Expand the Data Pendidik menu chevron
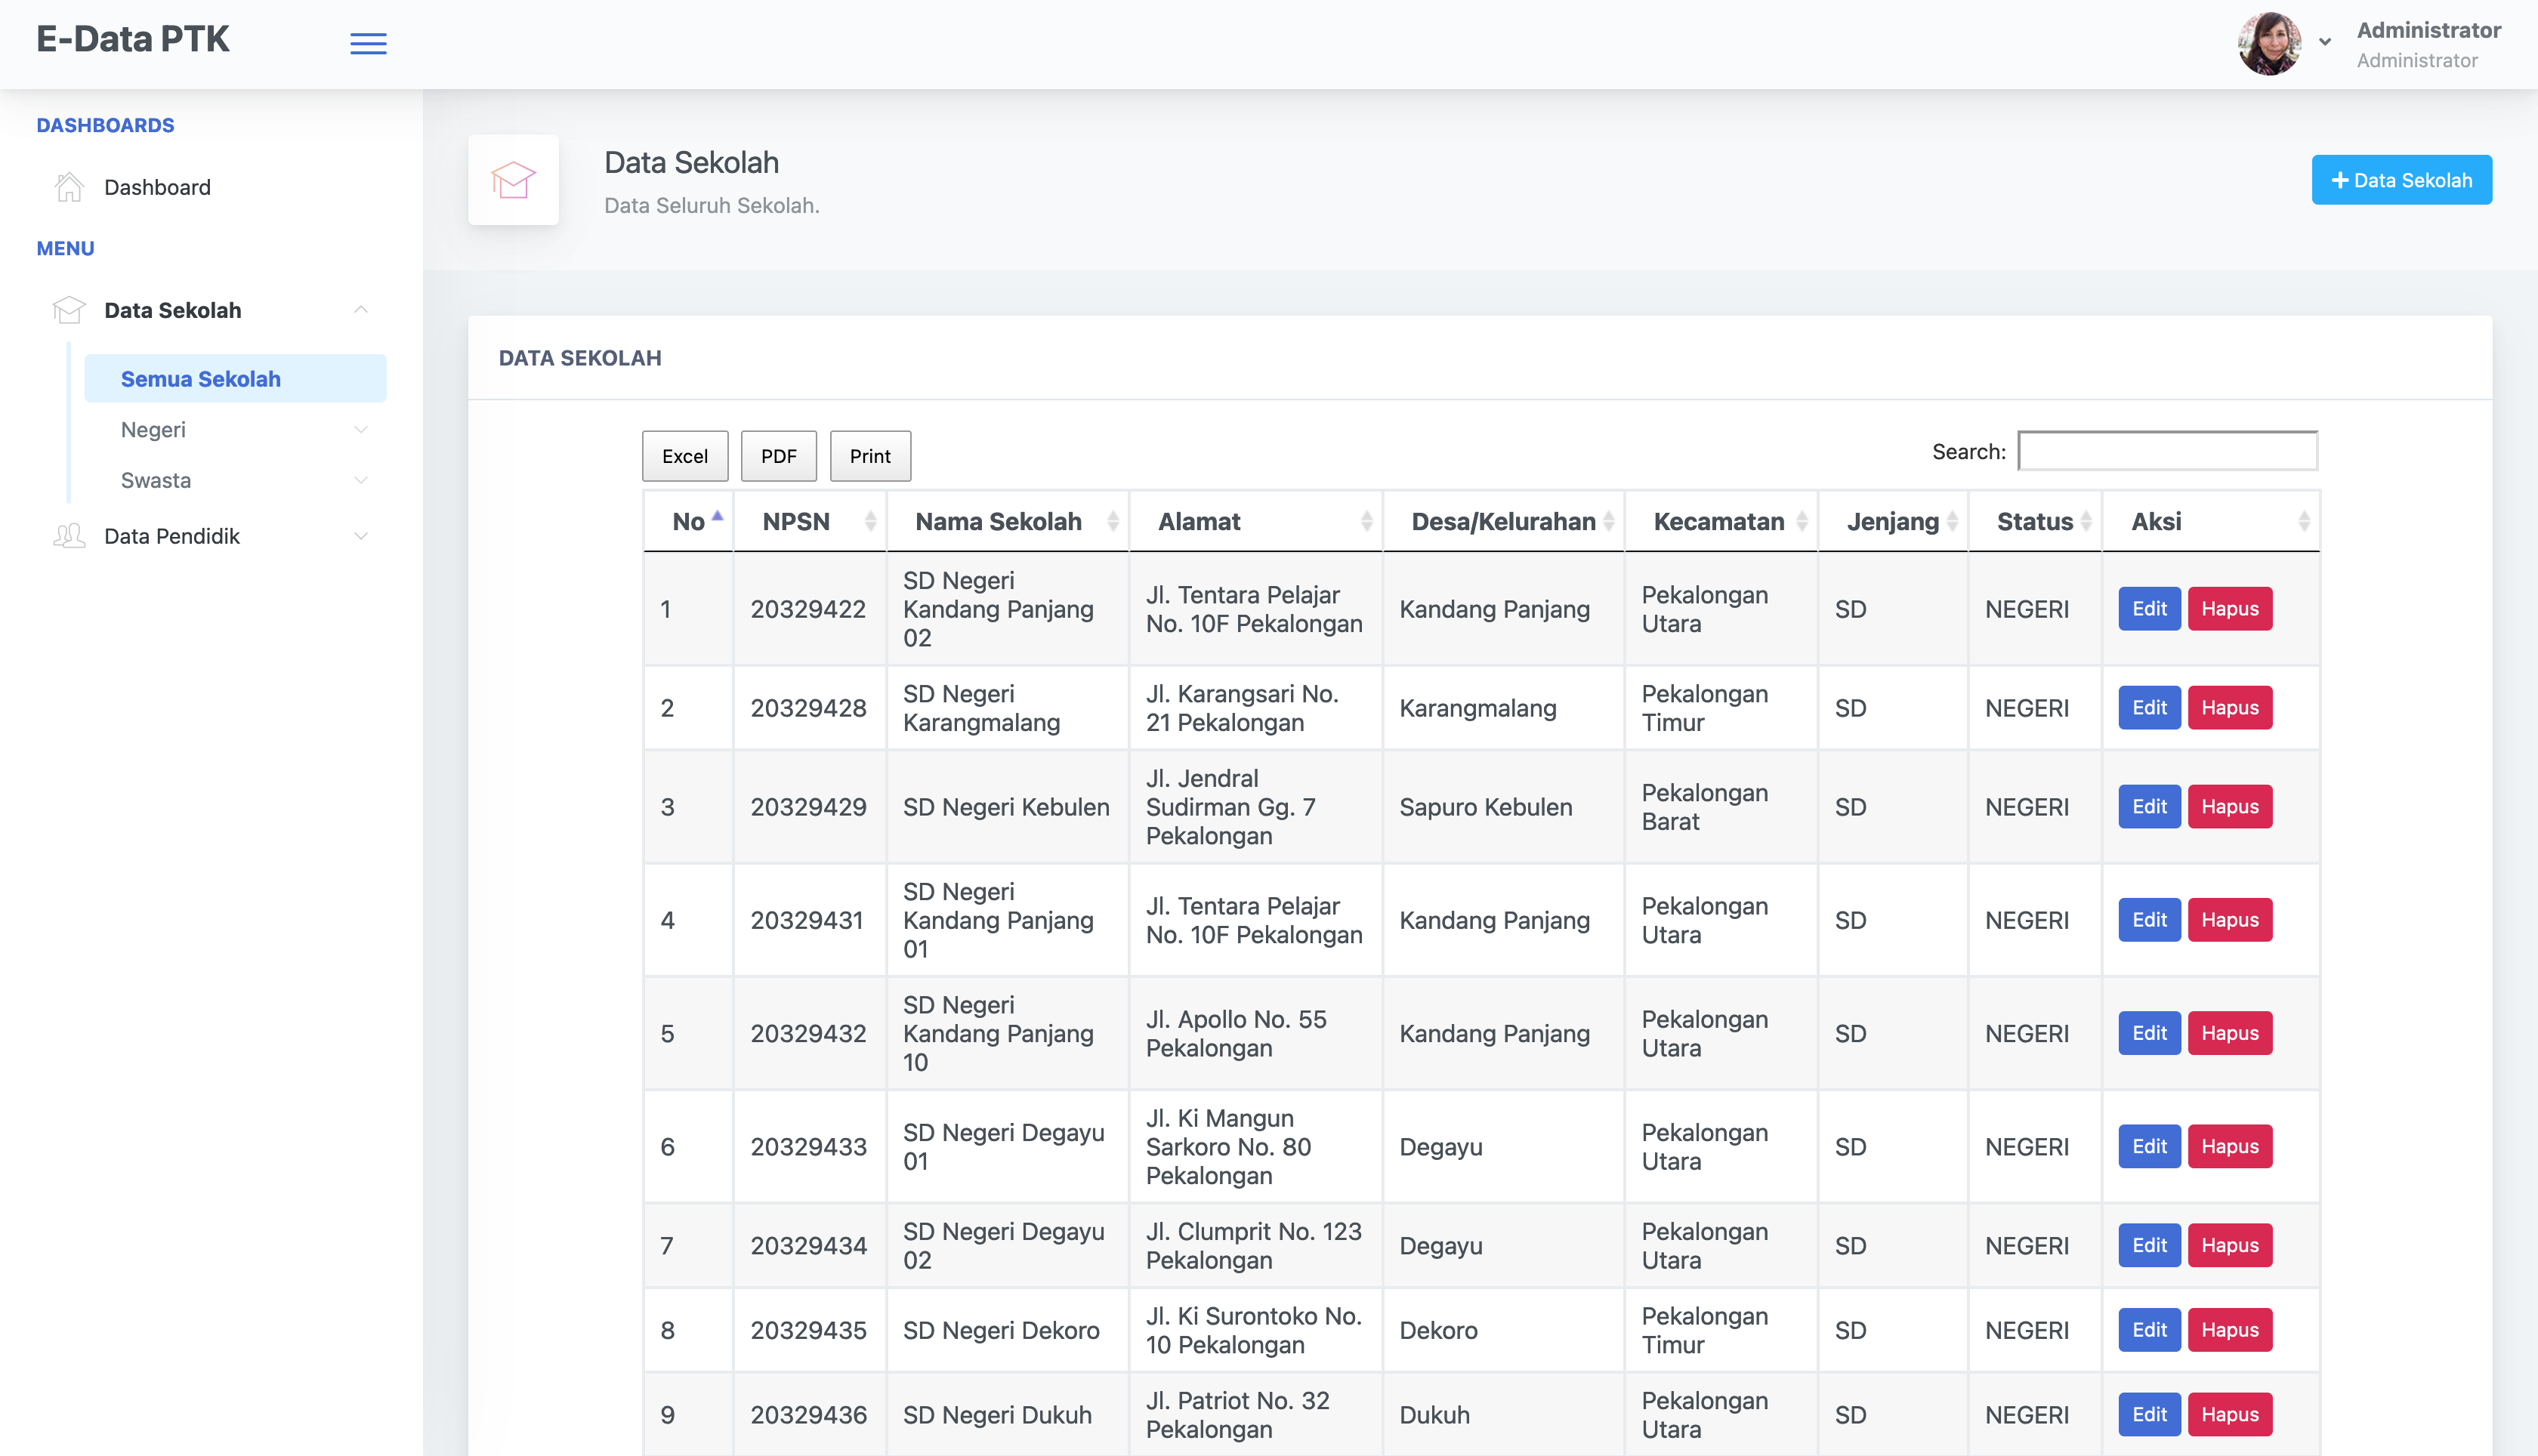Viewport: 2538px width, 1456px height. [361, 536]
